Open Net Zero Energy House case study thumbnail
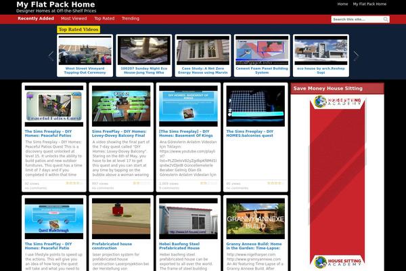This screenshot has height=271, width=406. click(203, 50)
